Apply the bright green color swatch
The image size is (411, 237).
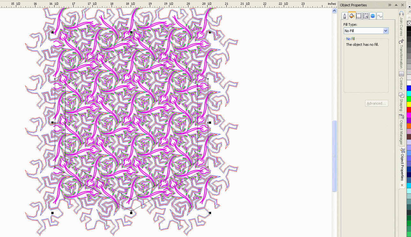point(409,99)
